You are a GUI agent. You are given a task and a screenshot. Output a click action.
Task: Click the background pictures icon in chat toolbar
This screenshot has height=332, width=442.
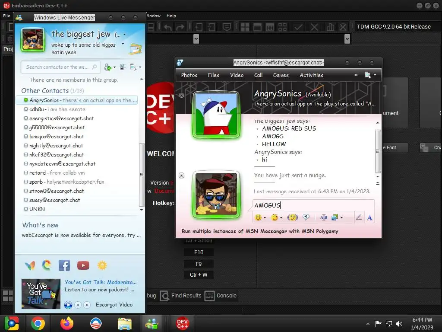(335, 217)
